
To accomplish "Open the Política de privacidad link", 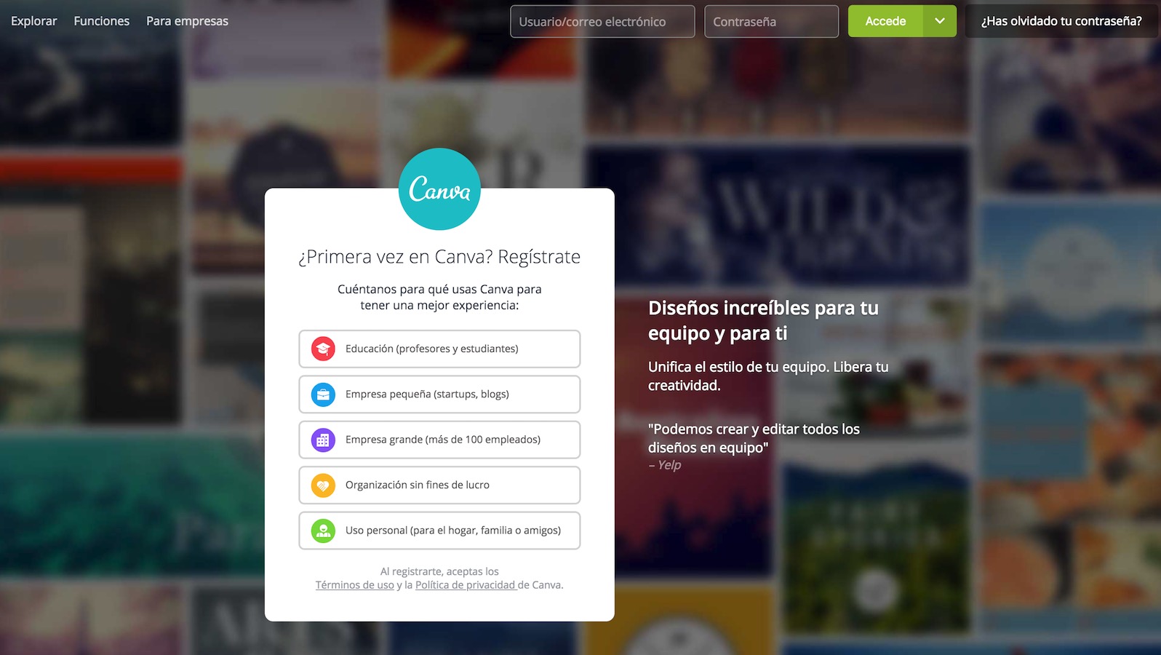I will 465,585.
